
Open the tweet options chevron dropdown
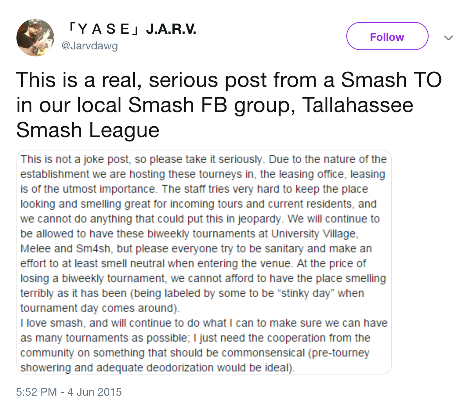(x=448, y=38)
